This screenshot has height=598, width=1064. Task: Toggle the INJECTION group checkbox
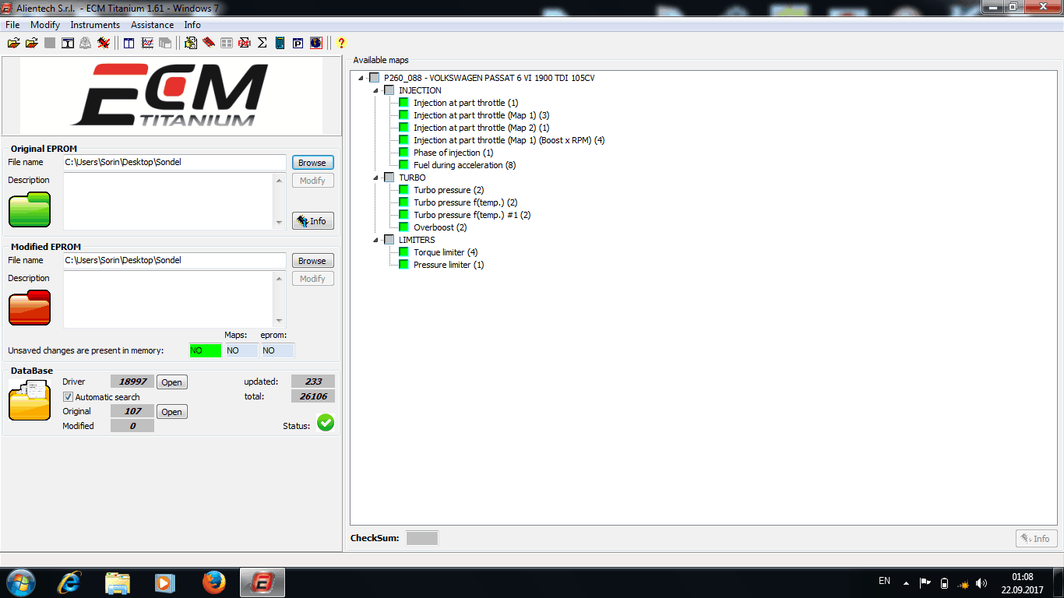[389, 90]
